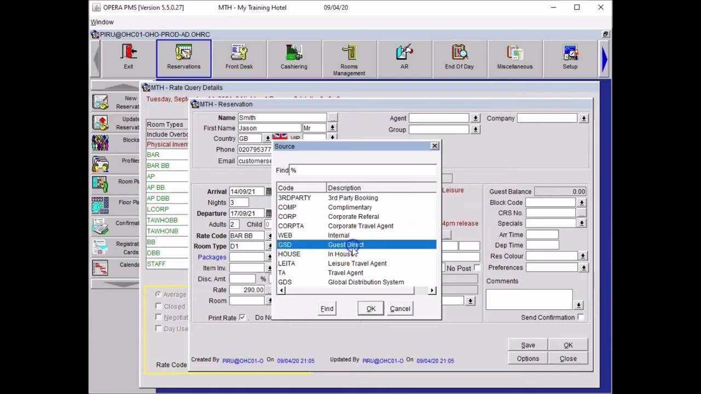The height and width of the screenshot is (394, 701).
Task: Click the Registration Cards sidebar icon
Action: [100, 248]
